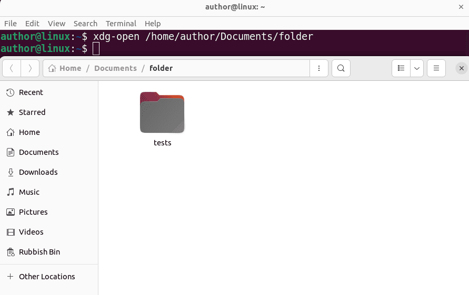The width and height of the screenshot is (469, 295).
Task: Open the terminal Search menu
Action: pyautogui.click(x=86, y=24)
